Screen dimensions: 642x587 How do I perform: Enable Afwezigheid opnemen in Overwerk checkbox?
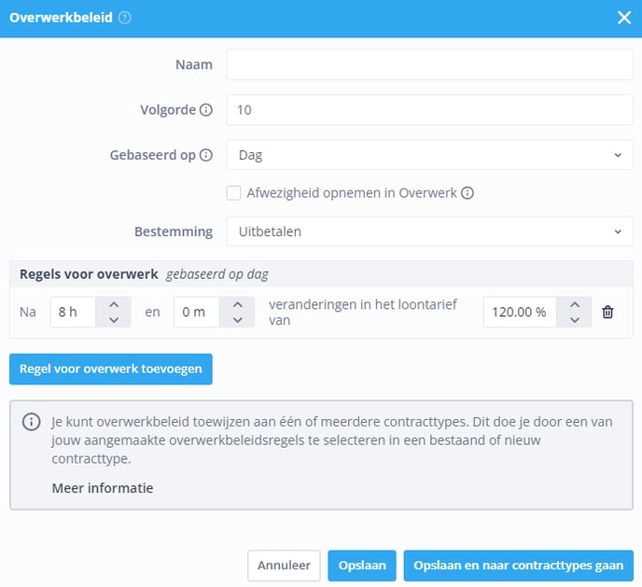(x=234, y=193)
